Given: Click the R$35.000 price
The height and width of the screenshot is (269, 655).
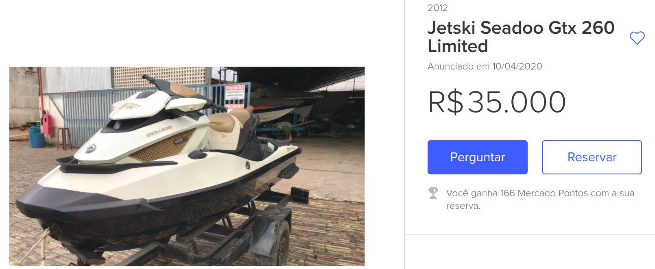Looking at the screenshot, I should 497,102.
